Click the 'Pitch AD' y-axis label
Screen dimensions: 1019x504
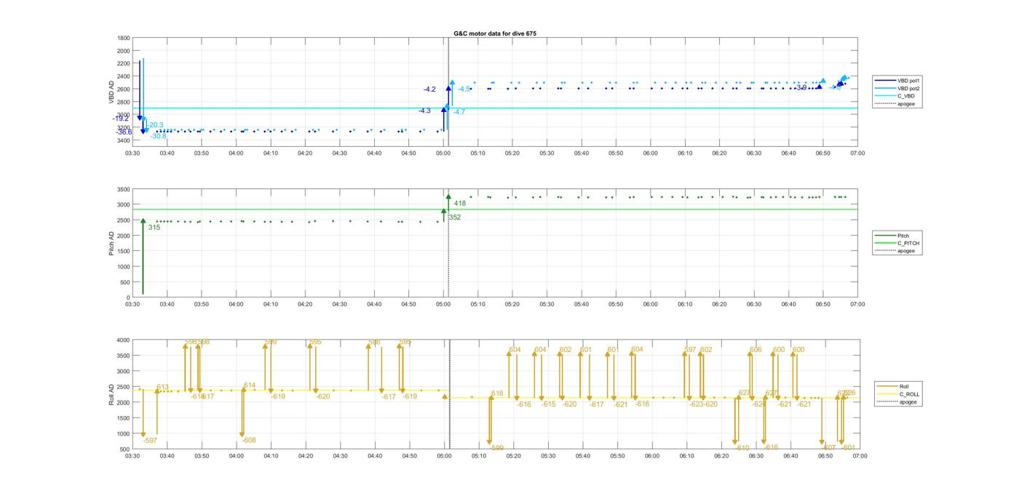pos(111,243)
